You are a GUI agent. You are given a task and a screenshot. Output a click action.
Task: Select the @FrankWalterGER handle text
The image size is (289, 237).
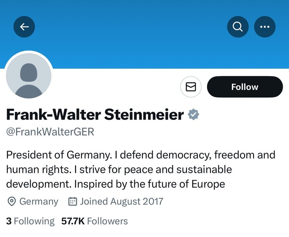click(50, 132)
